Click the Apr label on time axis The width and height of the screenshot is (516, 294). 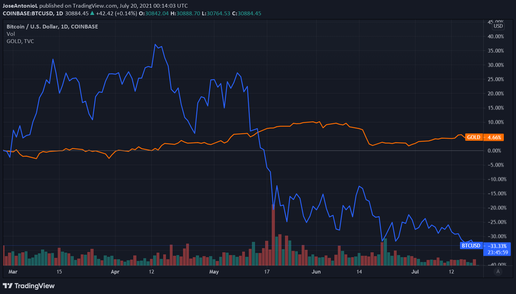coord(115,272)
